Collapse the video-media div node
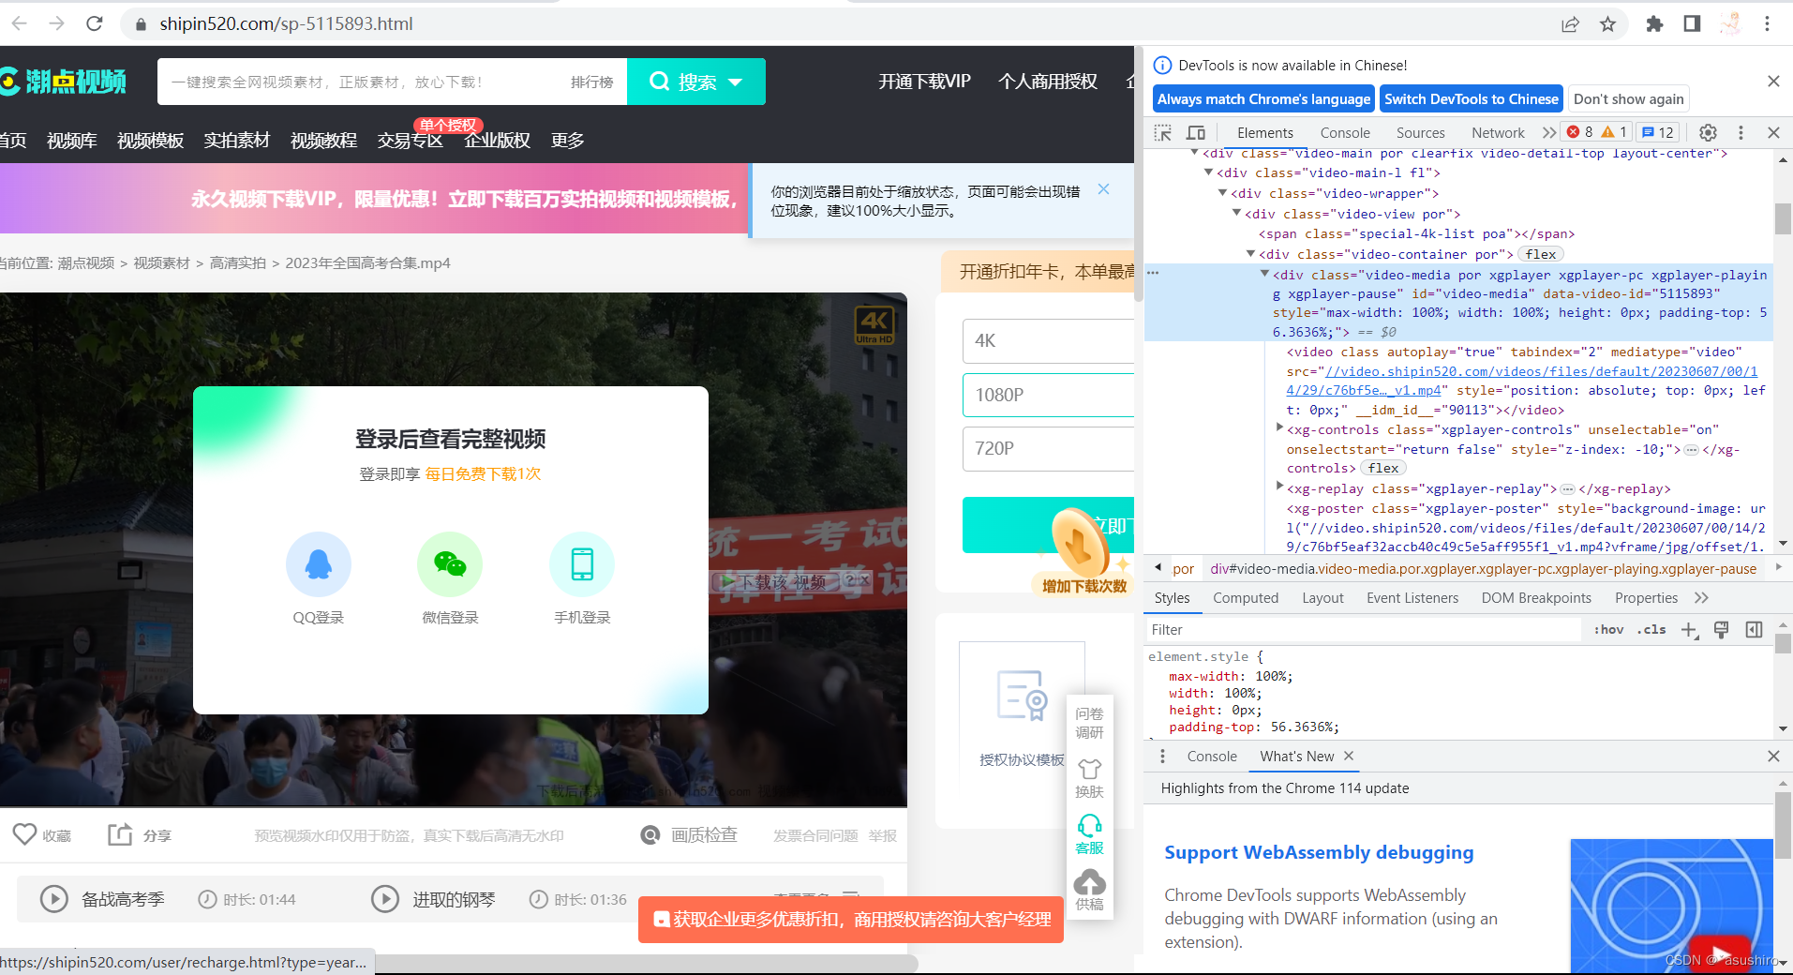The image size is (1793, 975). click(x=1264, y=274)
